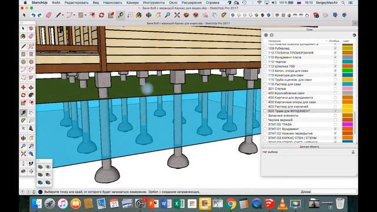The height and width of the screenshot is (212, 377).
Task: Select the Protractor tool in left palette
Action: coord(24,120)
